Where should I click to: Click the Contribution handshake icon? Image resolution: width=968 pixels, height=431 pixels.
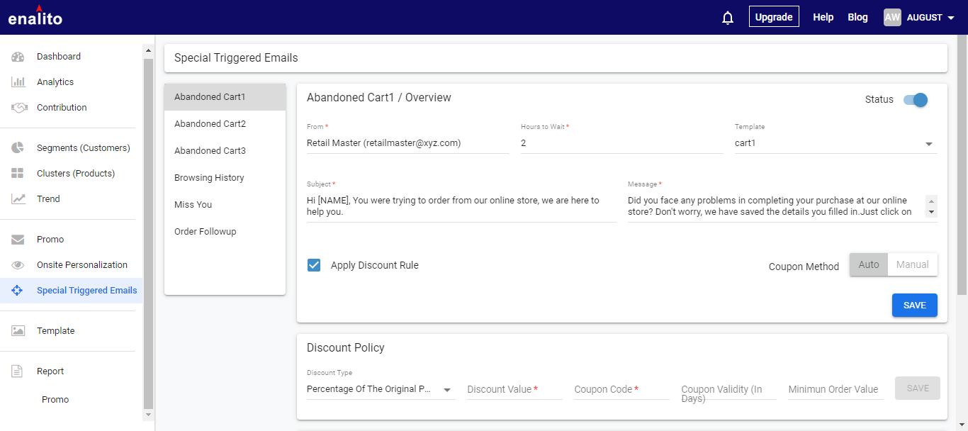coord(18,108)
